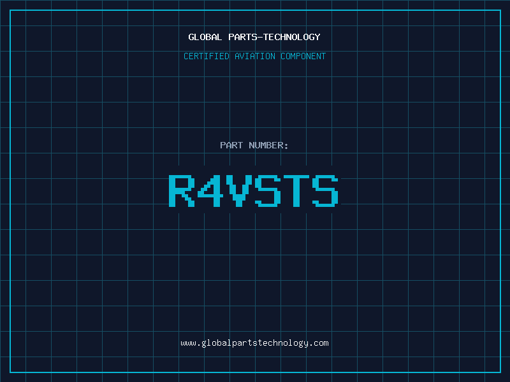
Task: Select the CERTIFIED AVIATION COMPONENT subtitle
Action: [254, 56]
